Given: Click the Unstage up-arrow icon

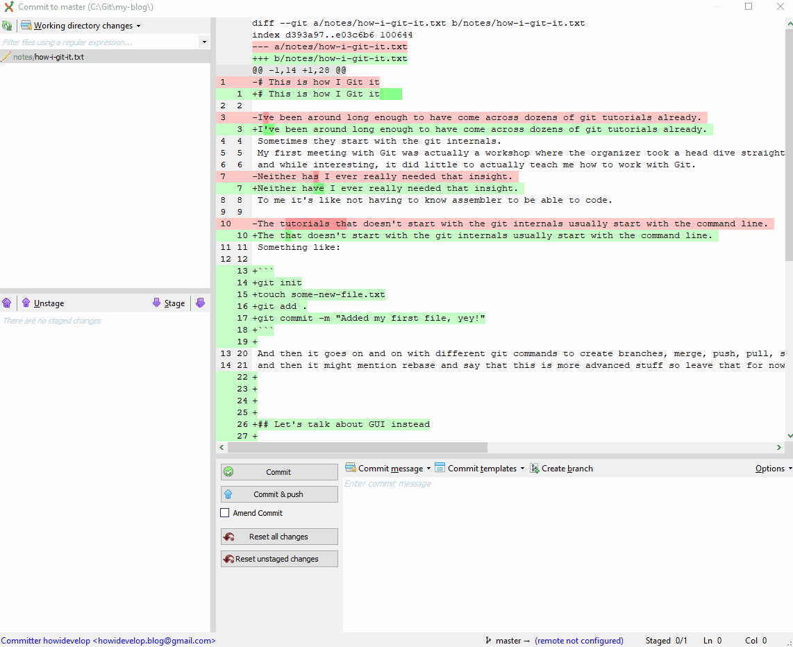Looking at the screenshot, I should [26, 303].
